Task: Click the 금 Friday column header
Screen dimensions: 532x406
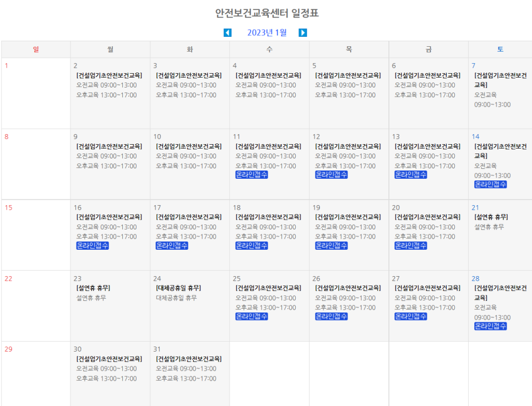Action: pos(428,50)
